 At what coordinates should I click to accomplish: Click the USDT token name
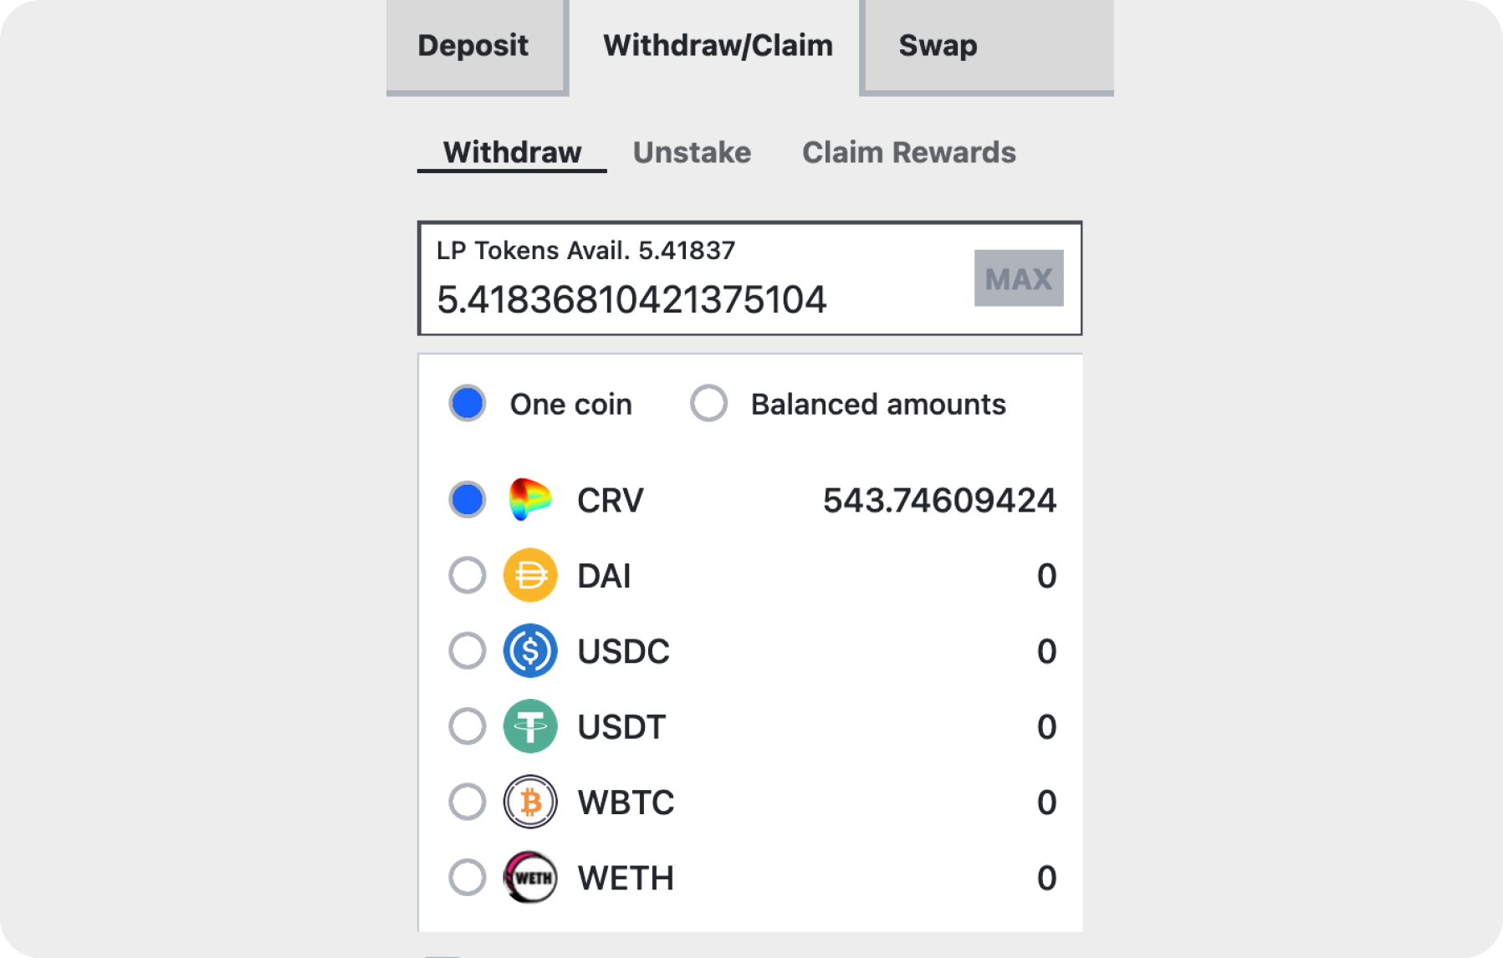[x=621, y=727]
